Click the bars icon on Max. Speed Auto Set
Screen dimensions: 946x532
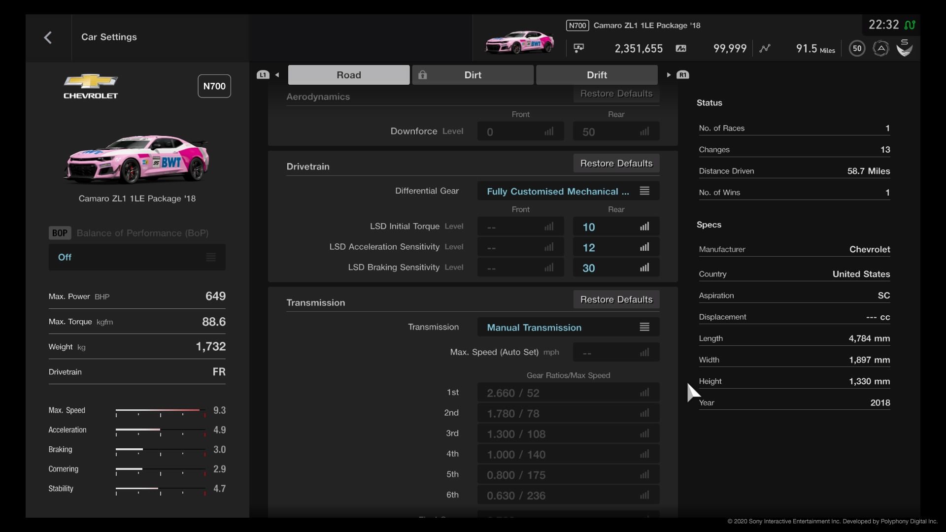click(x=644, y=353)
